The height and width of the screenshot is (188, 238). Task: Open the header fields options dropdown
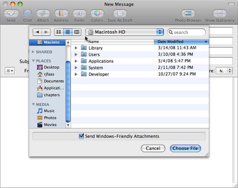click(10, 70)
